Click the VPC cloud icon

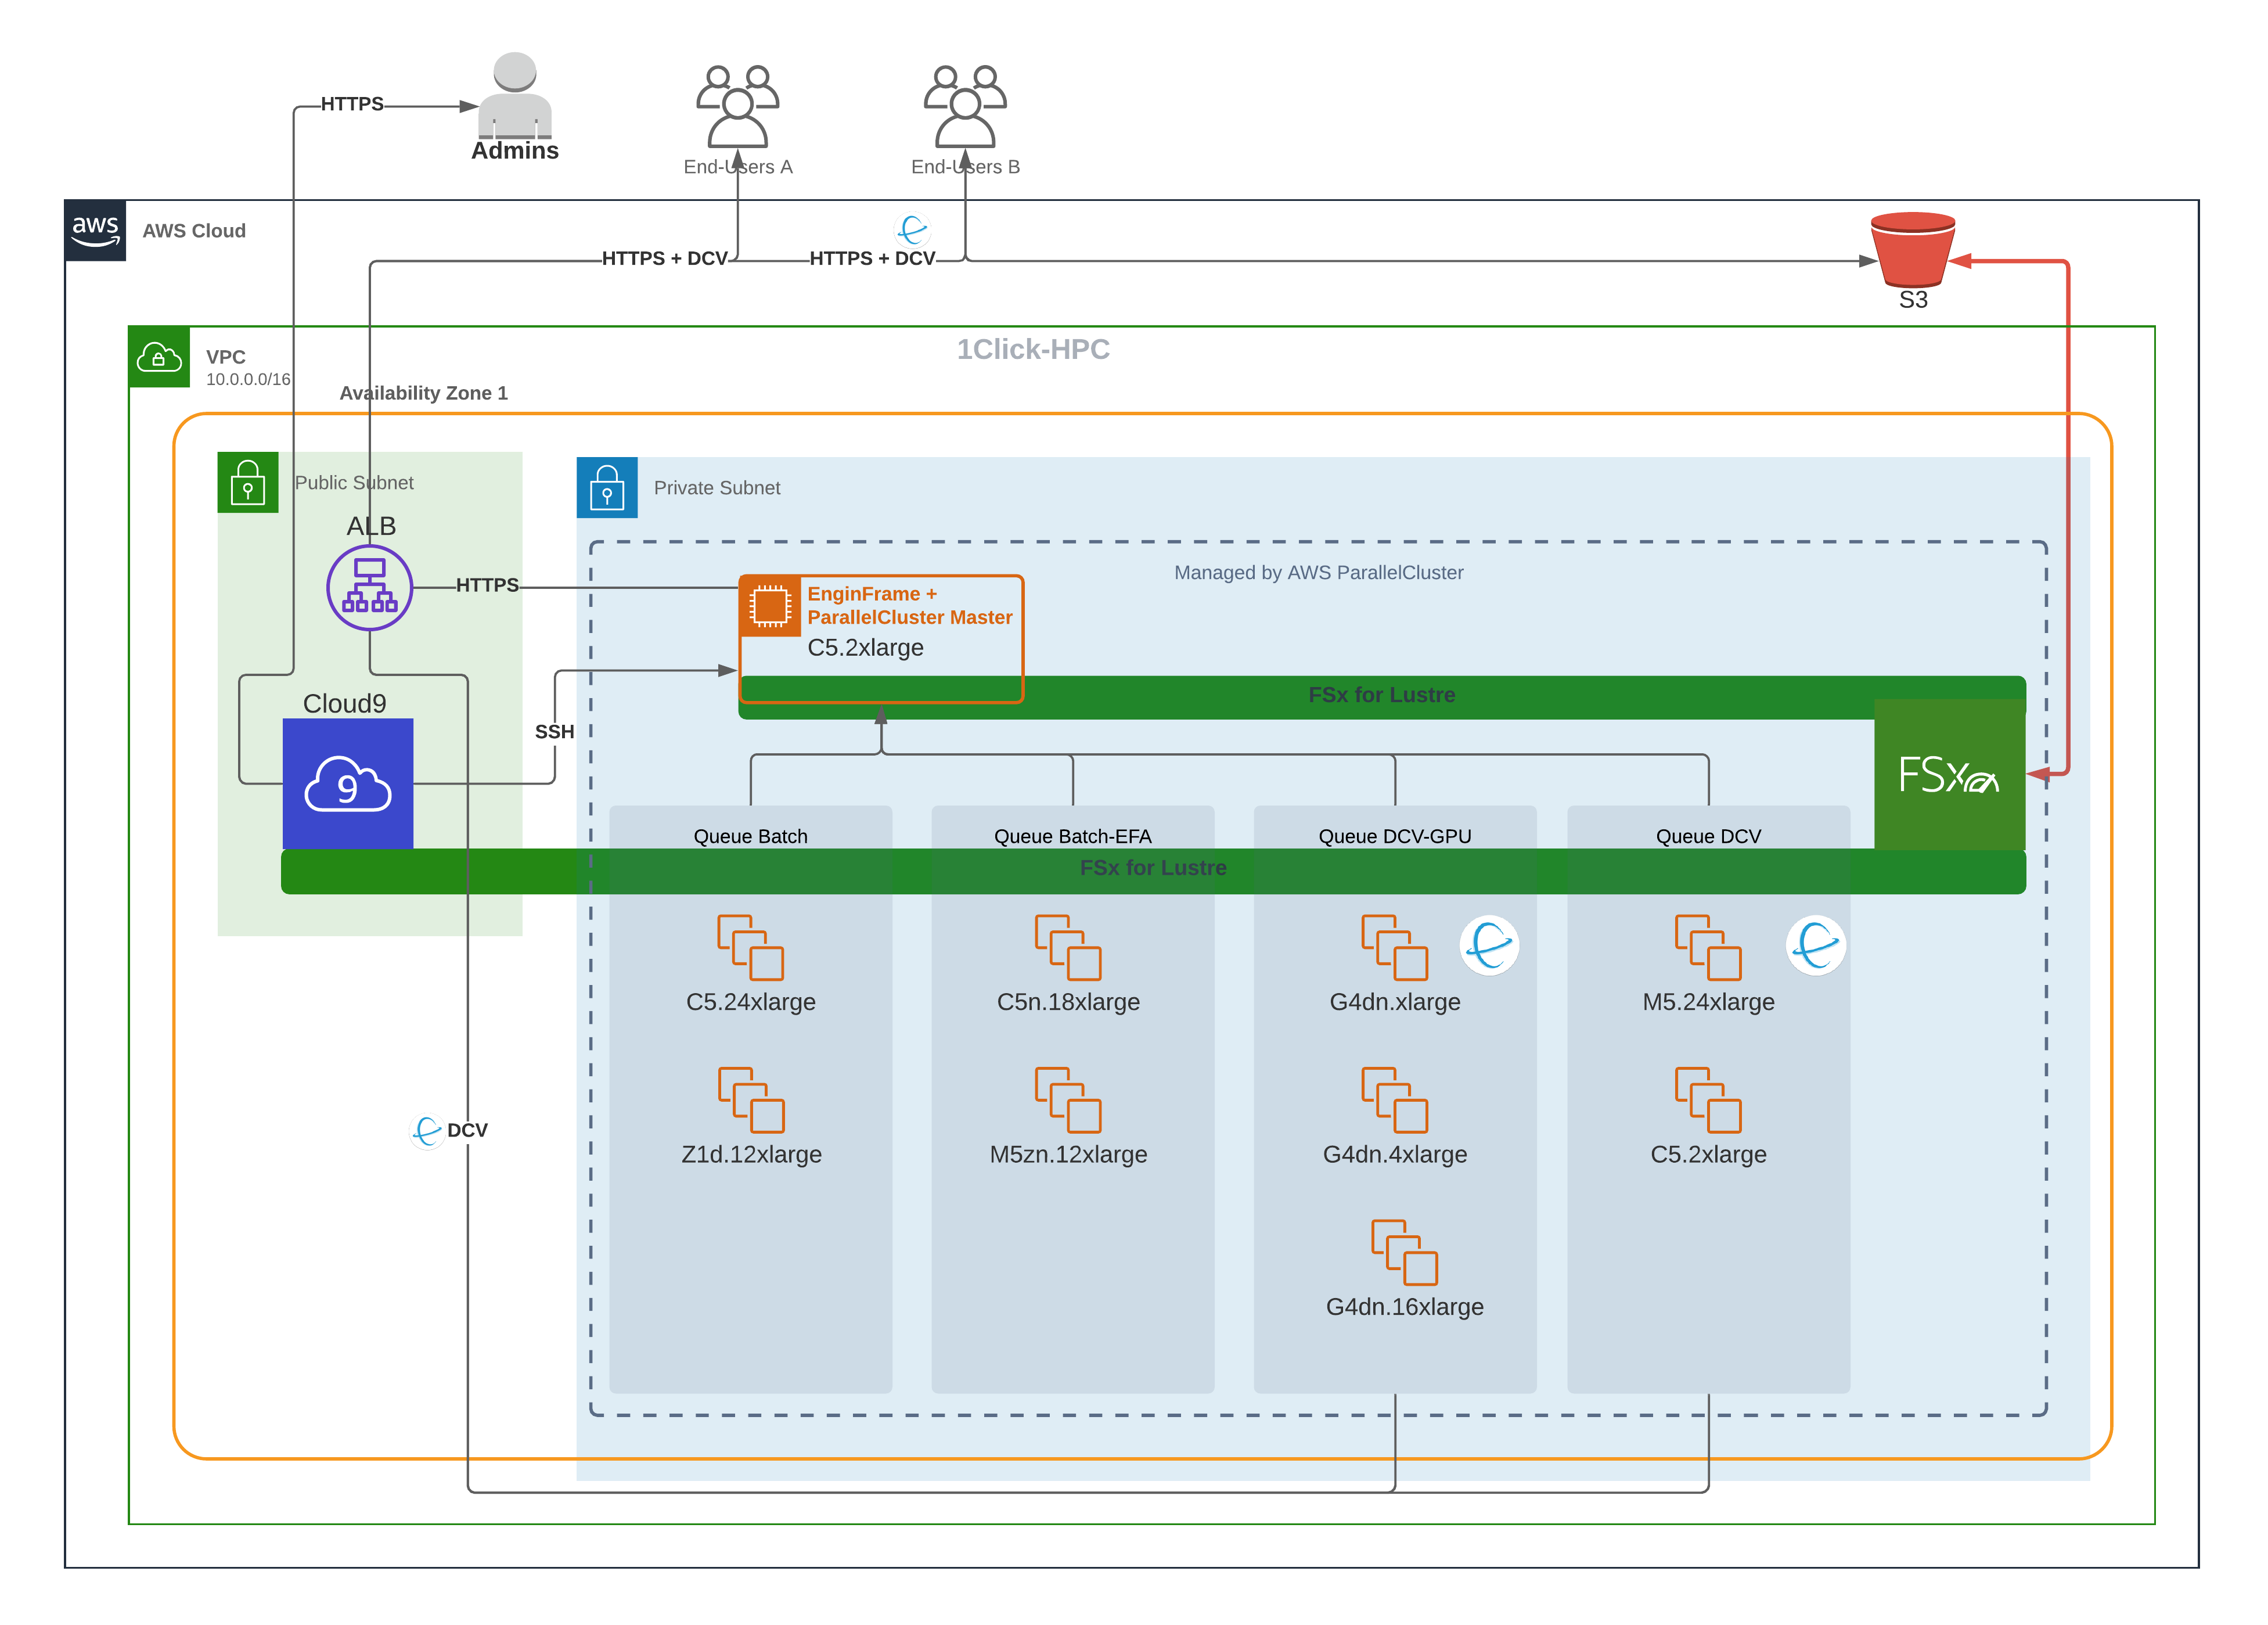coord(159,357)
